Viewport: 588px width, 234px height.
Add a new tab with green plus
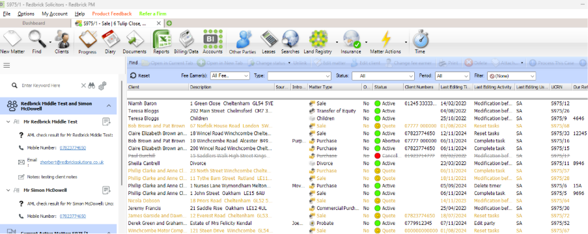169,23
